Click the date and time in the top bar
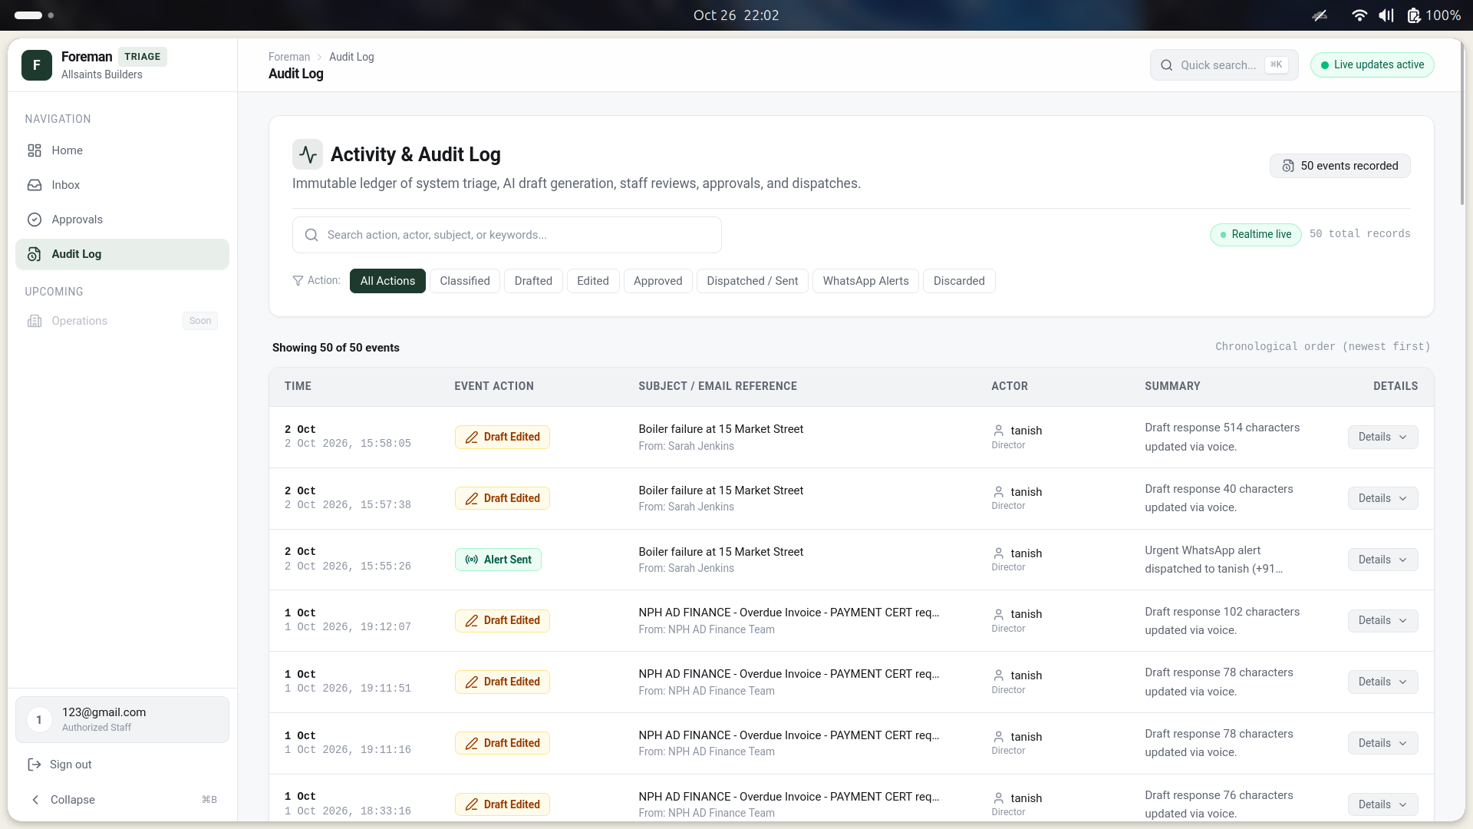The height and width of the screenshot is (829, 1473). pyautogui.click(x=736, y=15)
